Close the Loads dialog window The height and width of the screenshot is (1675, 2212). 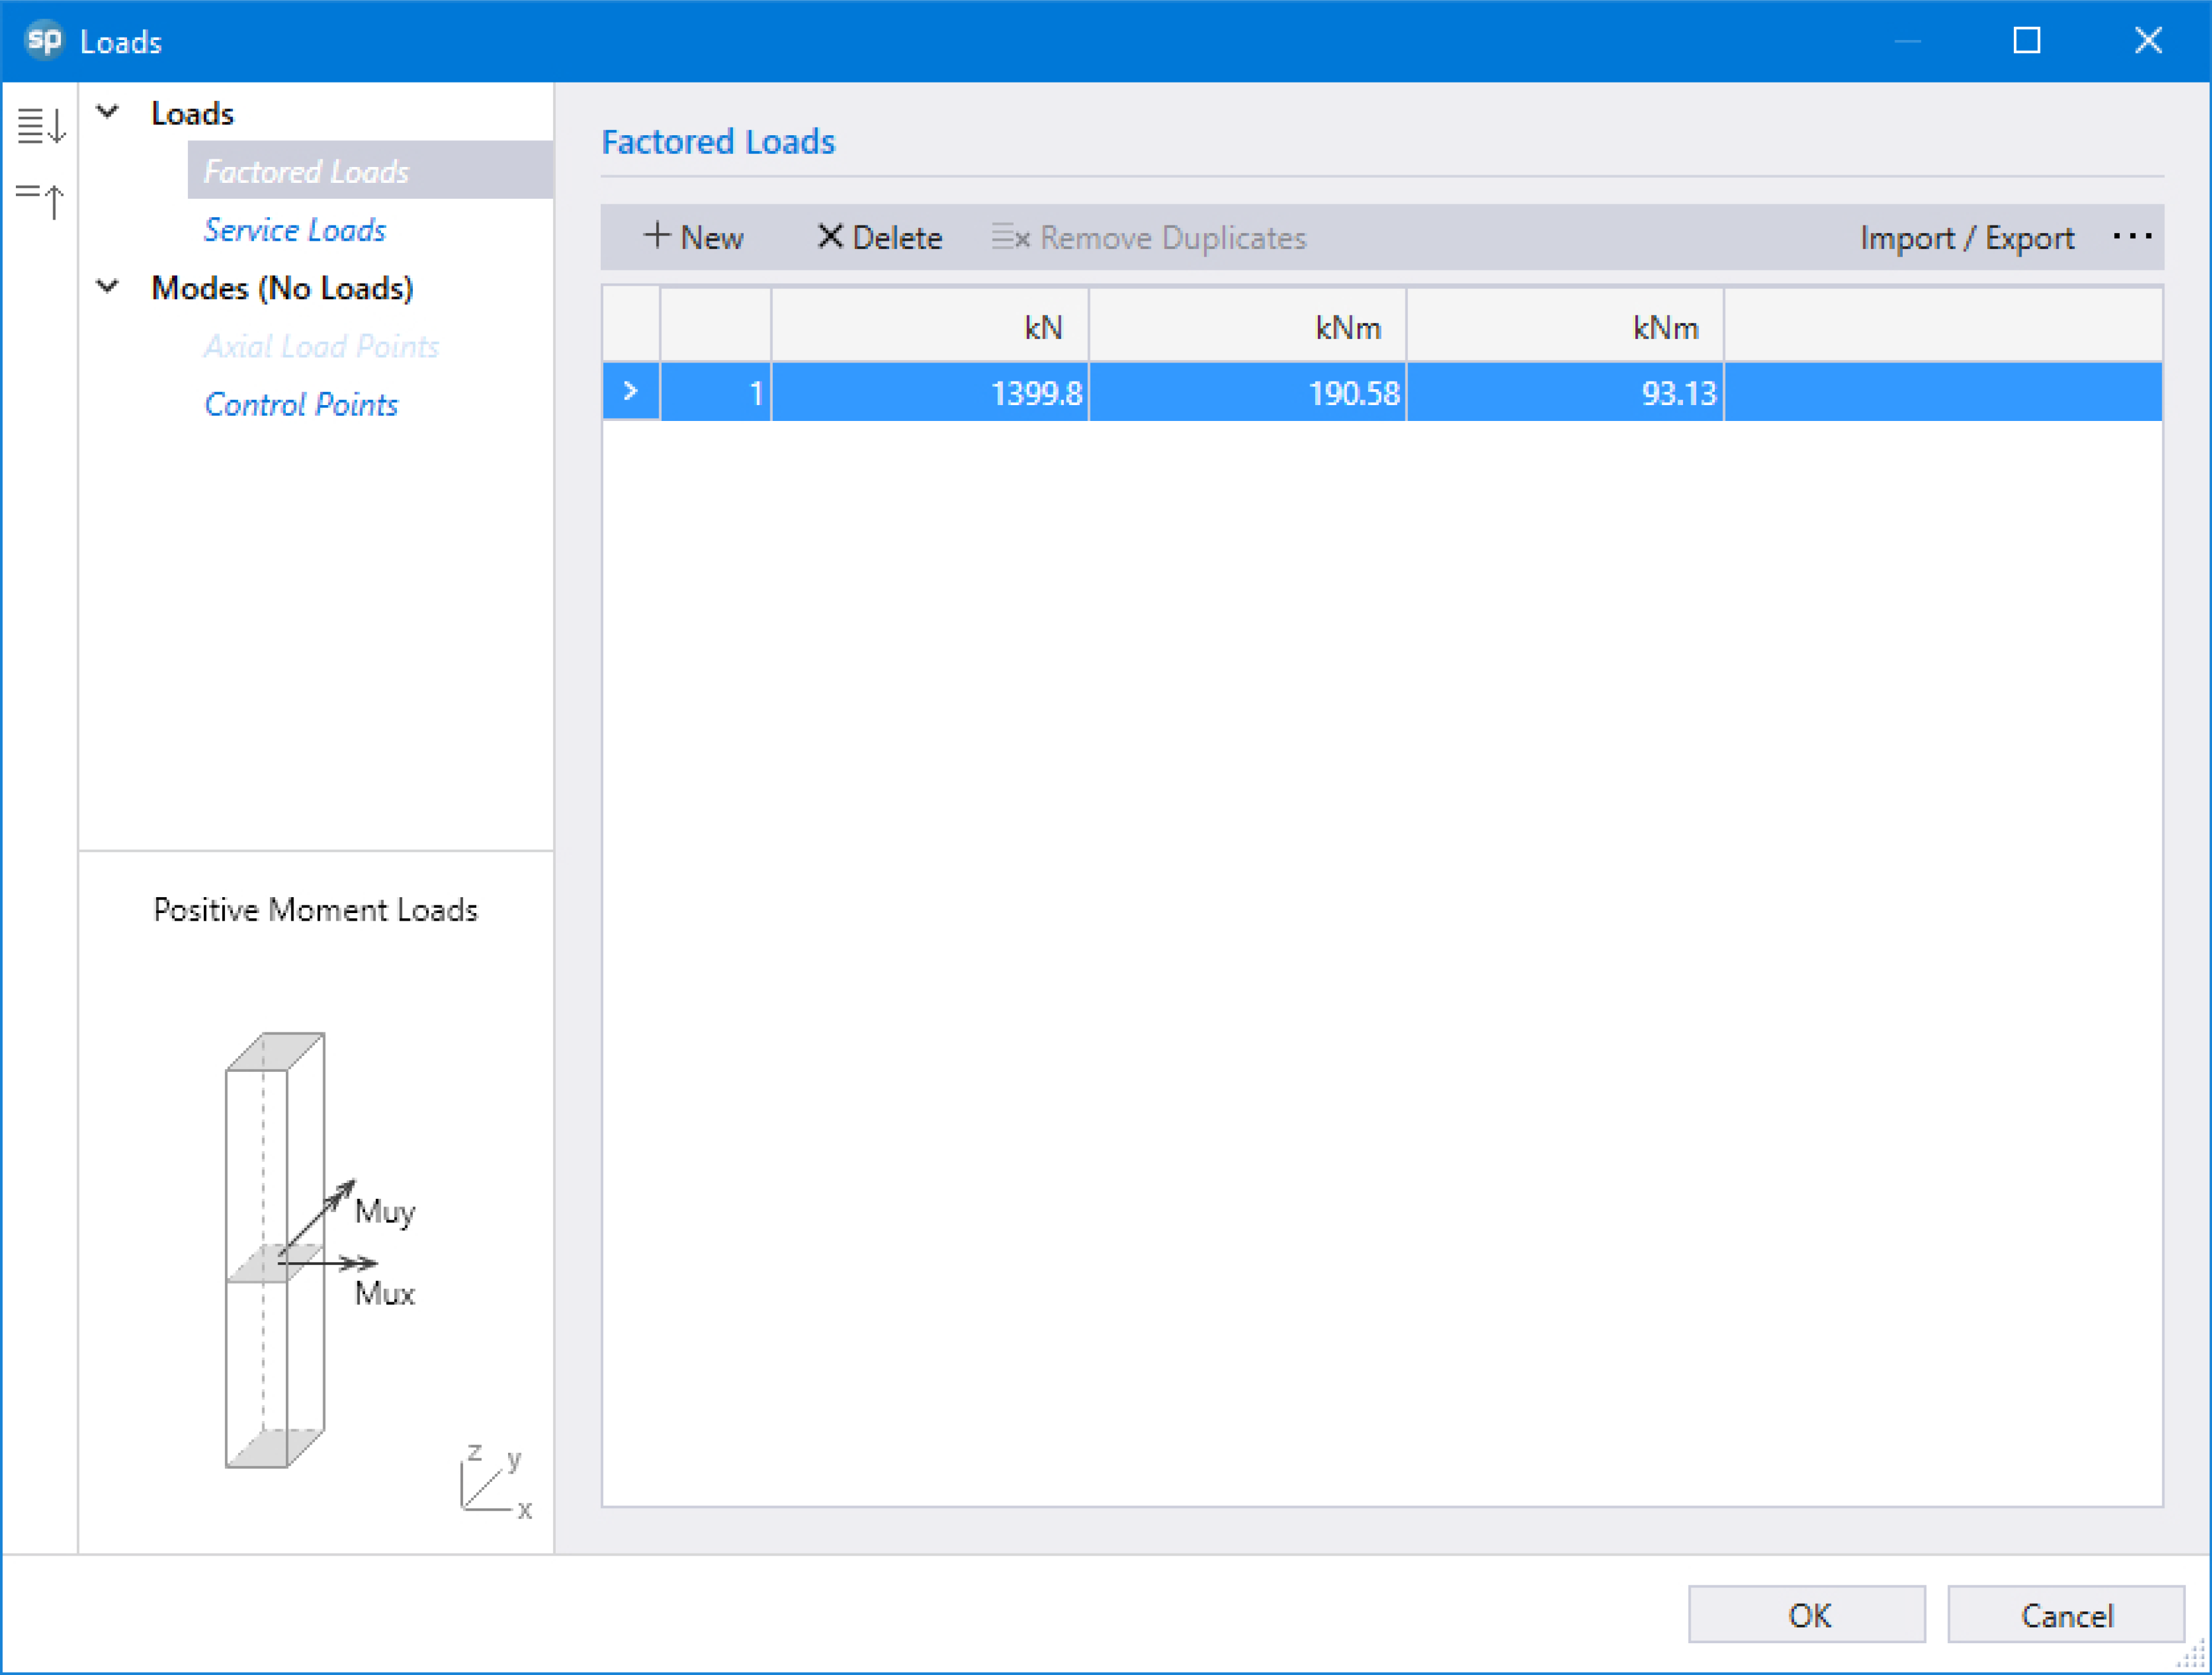[2147, 40]
